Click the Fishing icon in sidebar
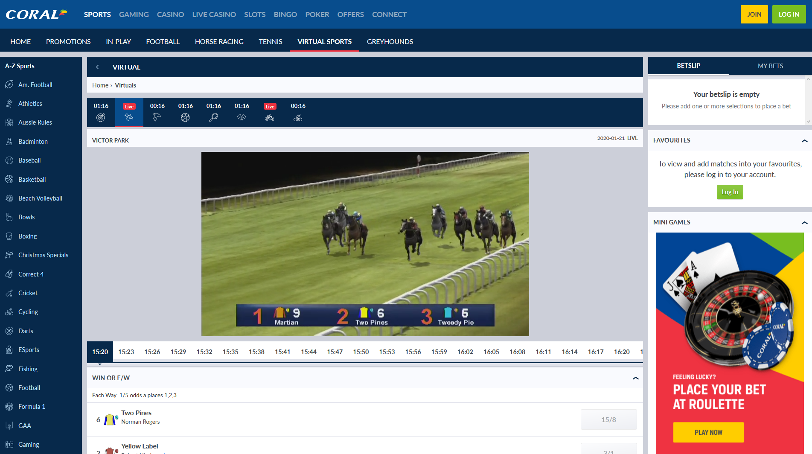Image resolution: width=812 pixels, height=454 pixels. coord(9,369)
